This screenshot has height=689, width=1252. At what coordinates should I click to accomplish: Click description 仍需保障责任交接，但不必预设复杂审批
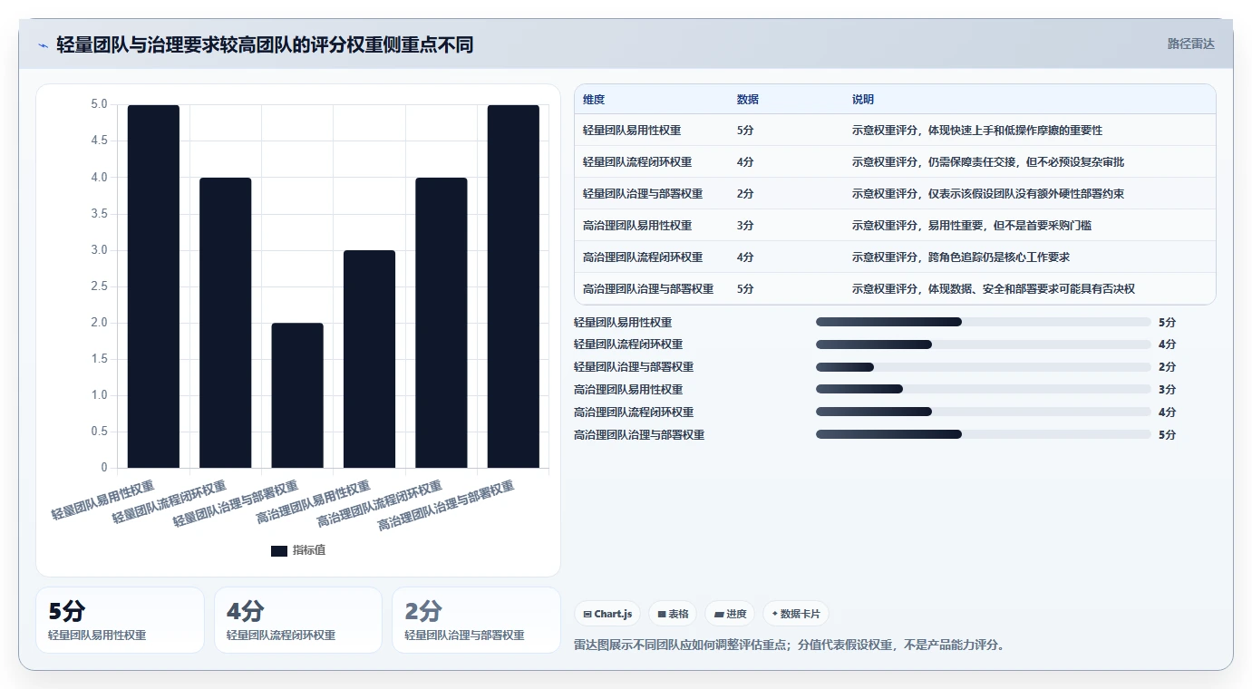pos(1025,162)
